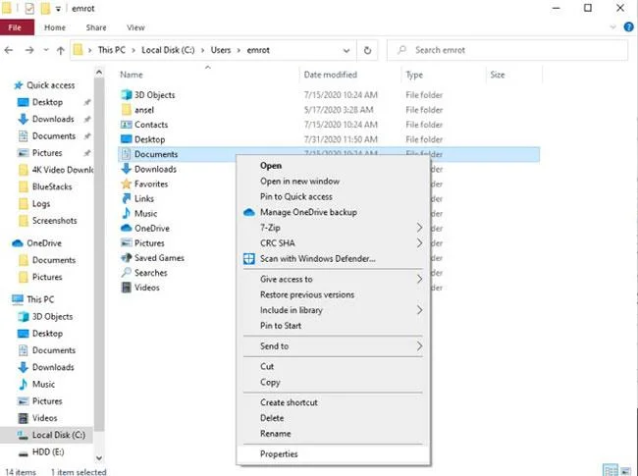Open HDD (E:) in the navigation pane

coord(48,452)
